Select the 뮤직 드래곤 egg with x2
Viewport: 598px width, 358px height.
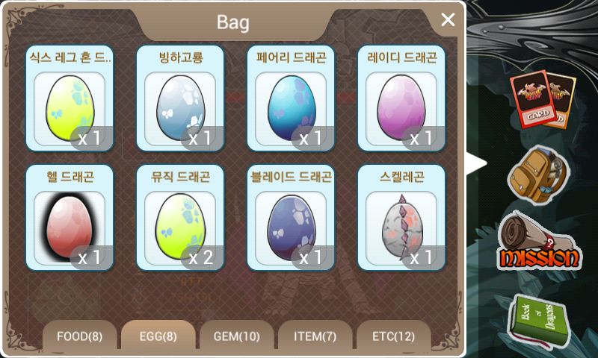point(180,218)
